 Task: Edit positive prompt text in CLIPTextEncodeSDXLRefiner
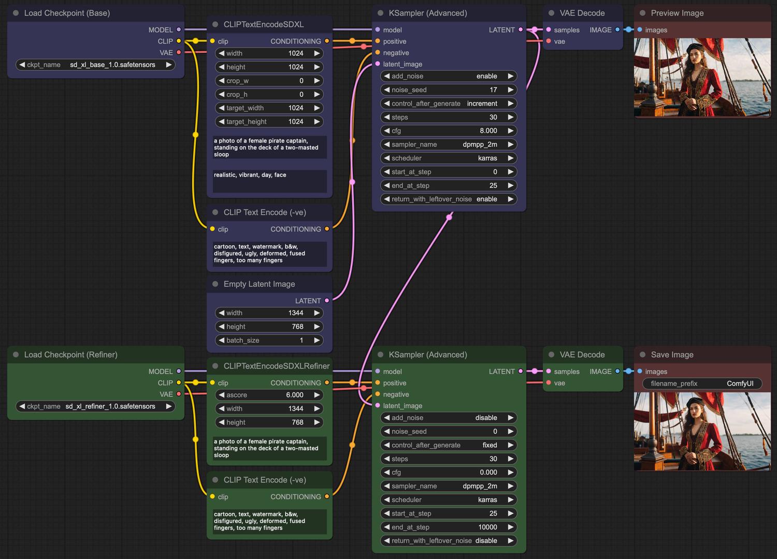tap(269, 448)
